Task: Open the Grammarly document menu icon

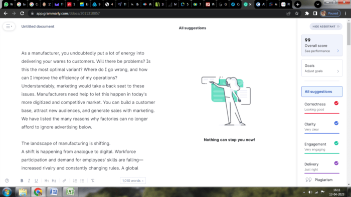Action: 9,26
